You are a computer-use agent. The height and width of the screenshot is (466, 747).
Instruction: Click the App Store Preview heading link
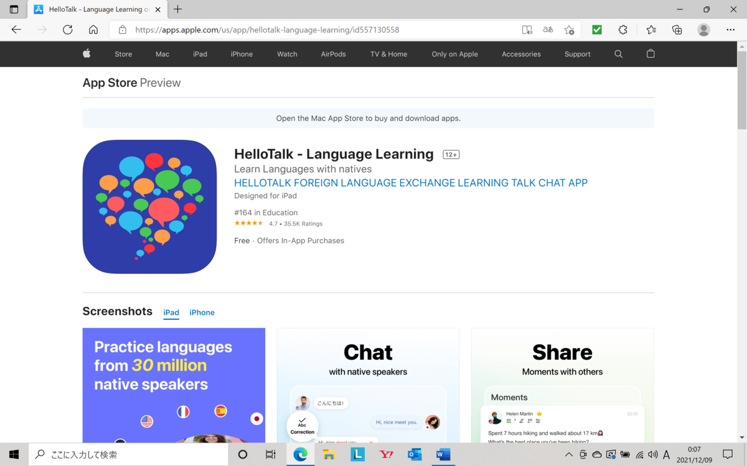[131, 83]
